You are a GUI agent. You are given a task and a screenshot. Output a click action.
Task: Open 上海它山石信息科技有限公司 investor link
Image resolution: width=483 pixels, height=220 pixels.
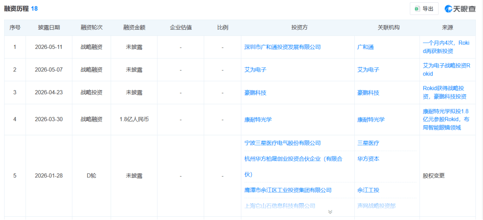(280, 205)
